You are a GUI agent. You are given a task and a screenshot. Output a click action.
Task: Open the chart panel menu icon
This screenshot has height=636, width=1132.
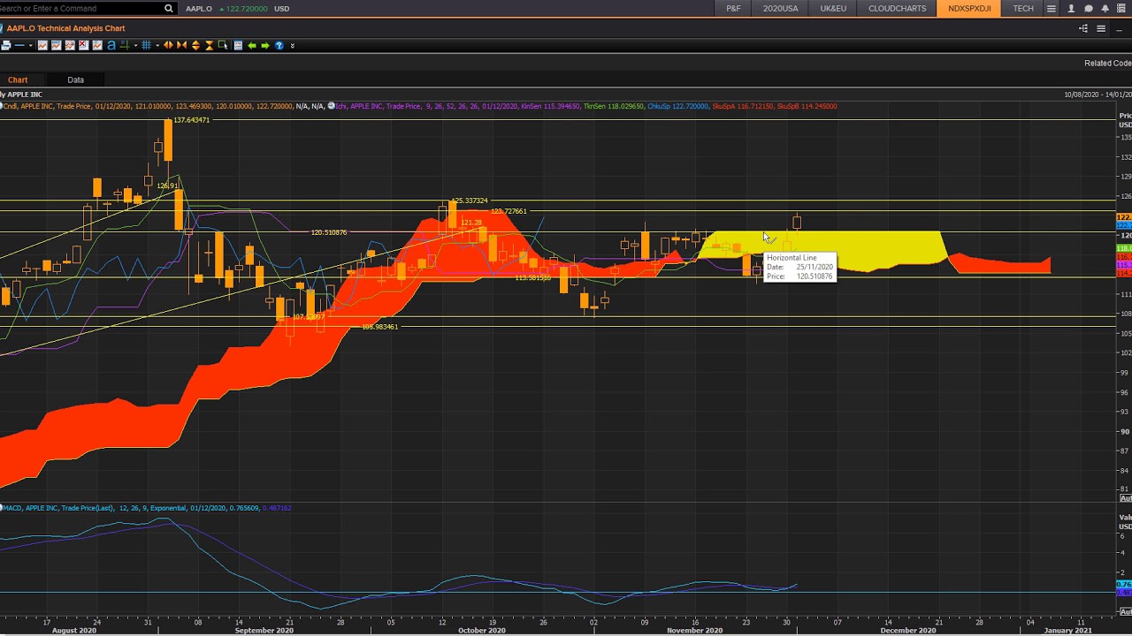pyautogui.click(x=1101, y=28)
